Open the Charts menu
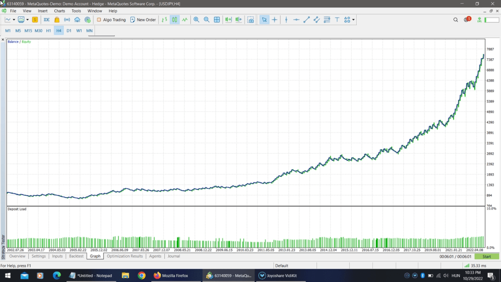The height and width of the screenshot is (282, 501). 59,11
